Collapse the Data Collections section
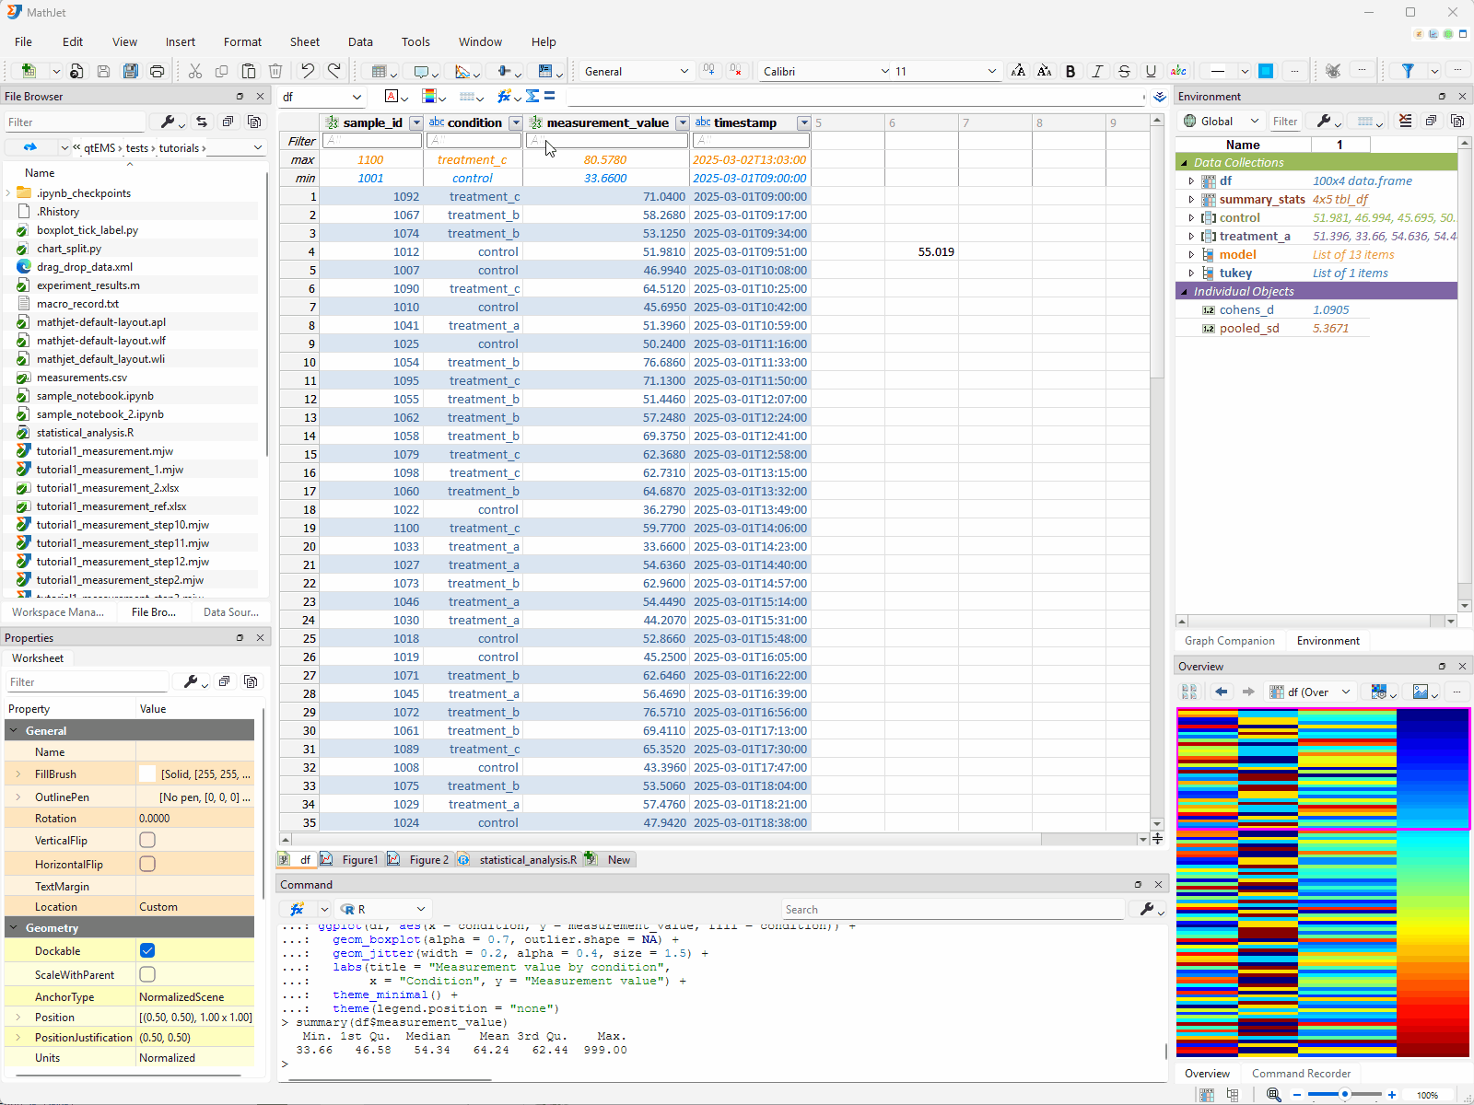Screen dimensions: 1474x1105 [x=1184, y=162]
